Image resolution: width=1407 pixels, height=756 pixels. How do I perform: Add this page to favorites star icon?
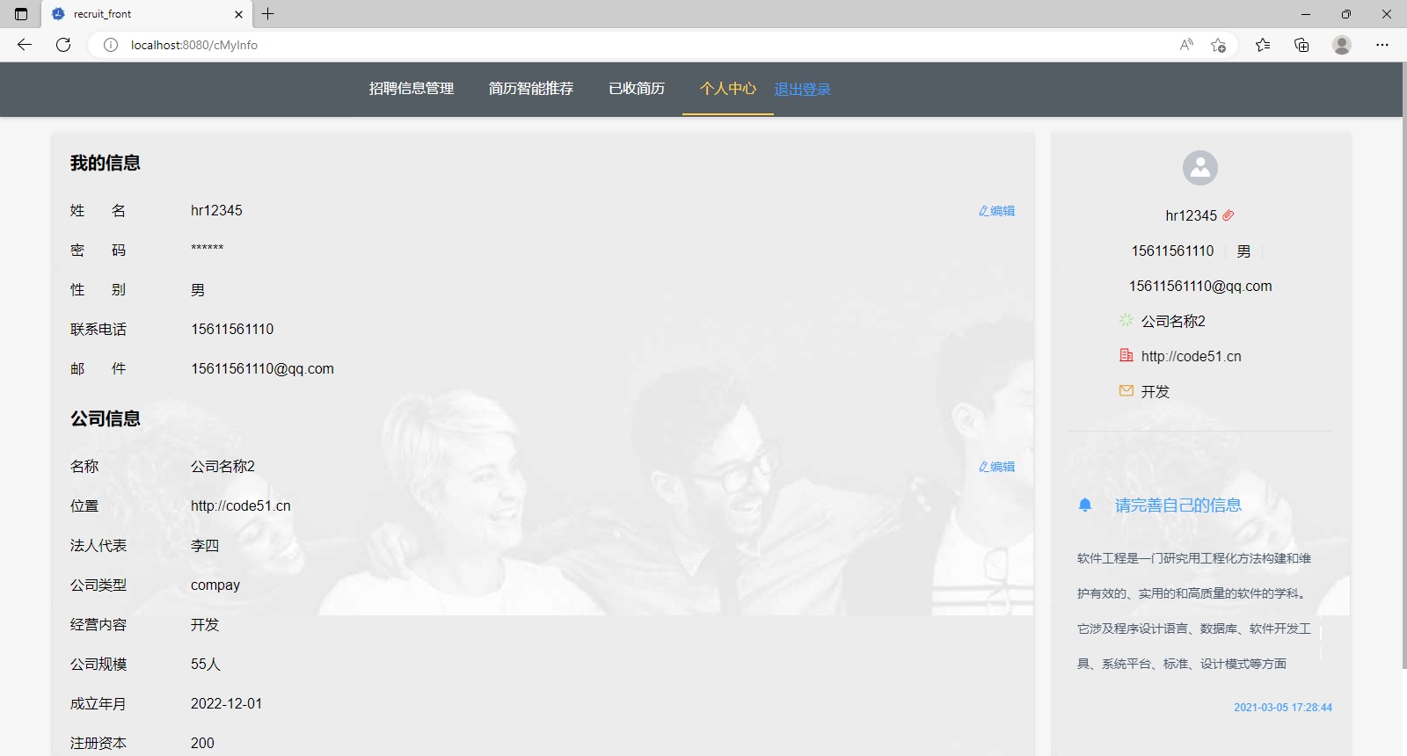click(1218, 45)
